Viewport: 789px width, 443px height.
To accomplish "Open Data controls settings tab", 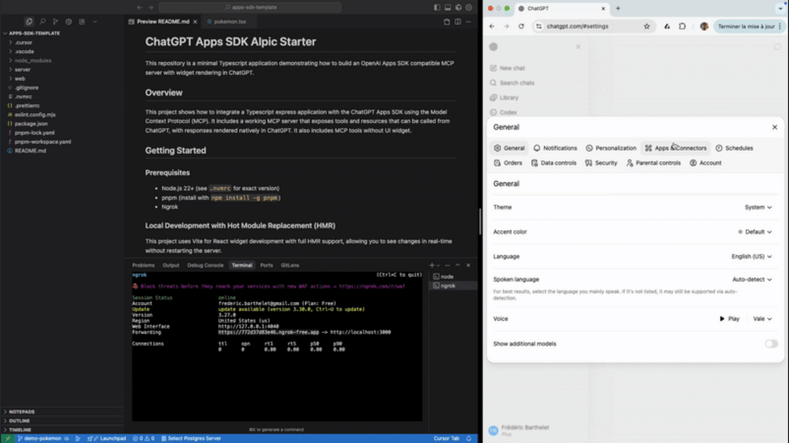I will point(554,163).
